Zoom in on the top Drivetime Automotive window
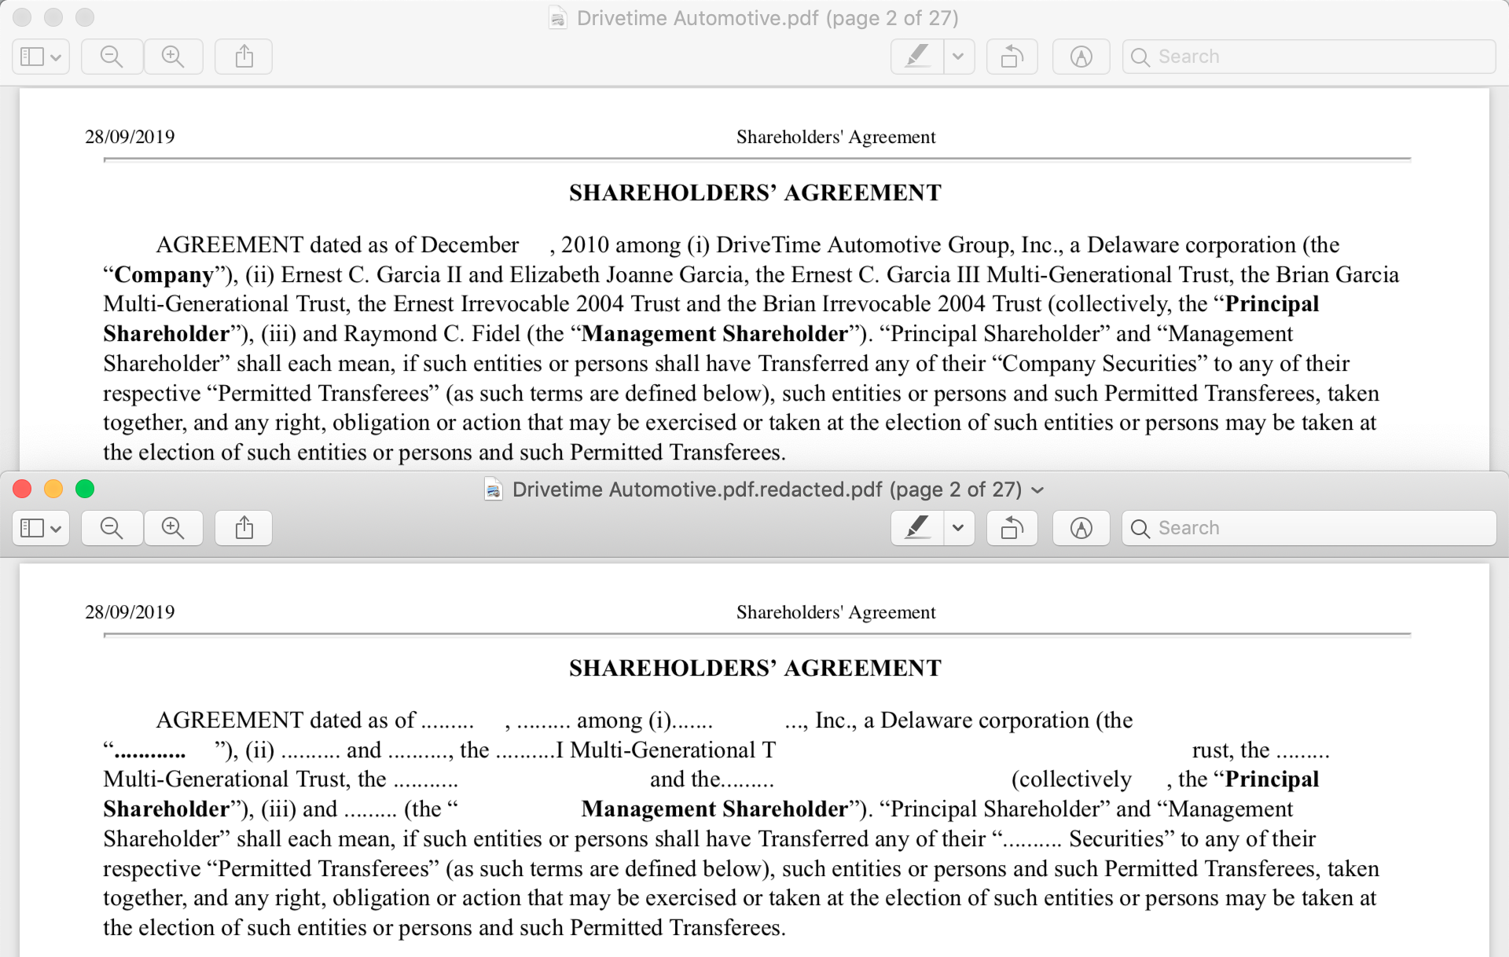The width and height of the screenshot is (1509, 957). click(173, 57)
